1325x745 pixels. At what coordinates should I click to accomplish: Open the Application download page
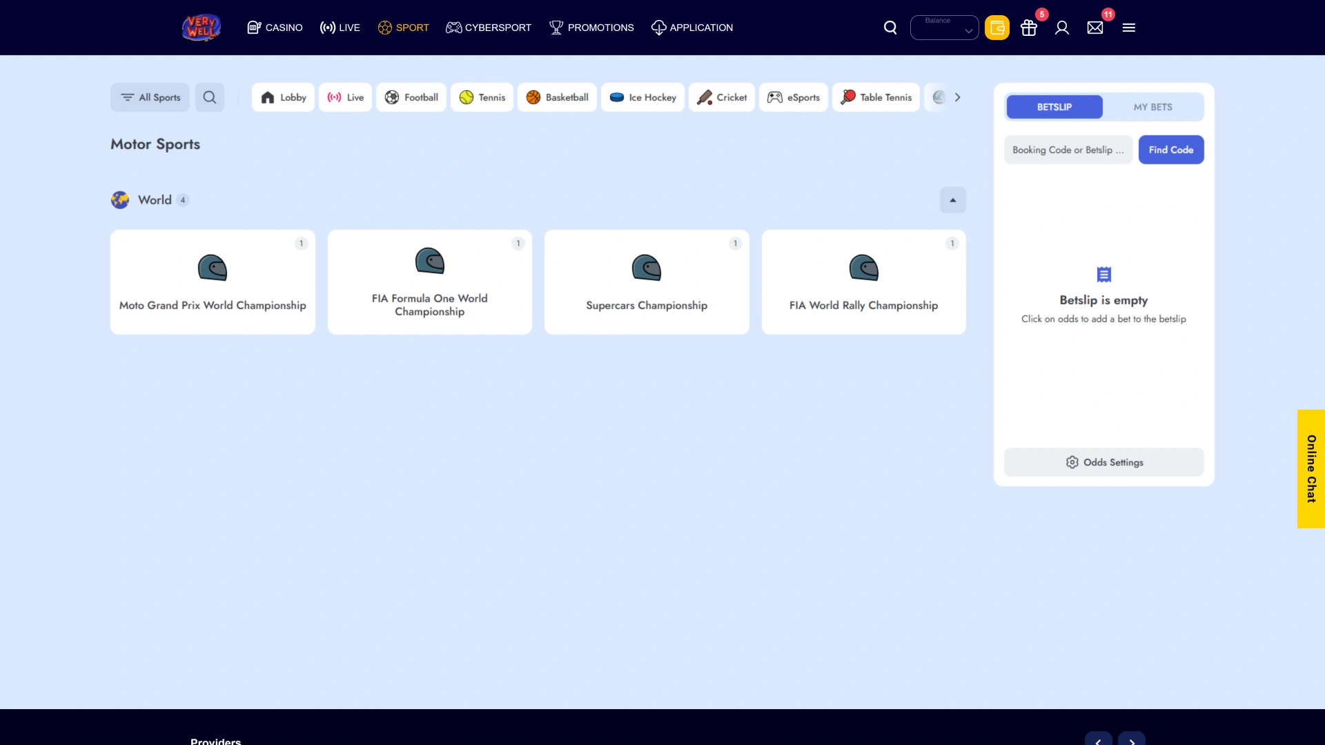(x=692, y=28)
